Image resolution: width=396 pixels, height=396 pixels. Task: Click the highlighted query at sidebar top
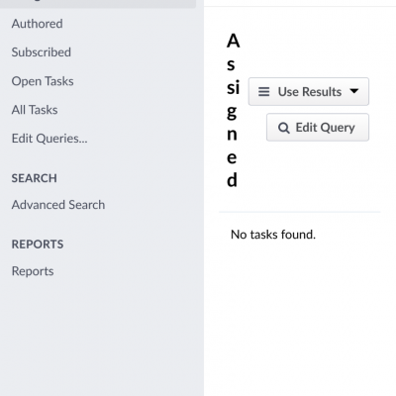(x=98, y=4)
